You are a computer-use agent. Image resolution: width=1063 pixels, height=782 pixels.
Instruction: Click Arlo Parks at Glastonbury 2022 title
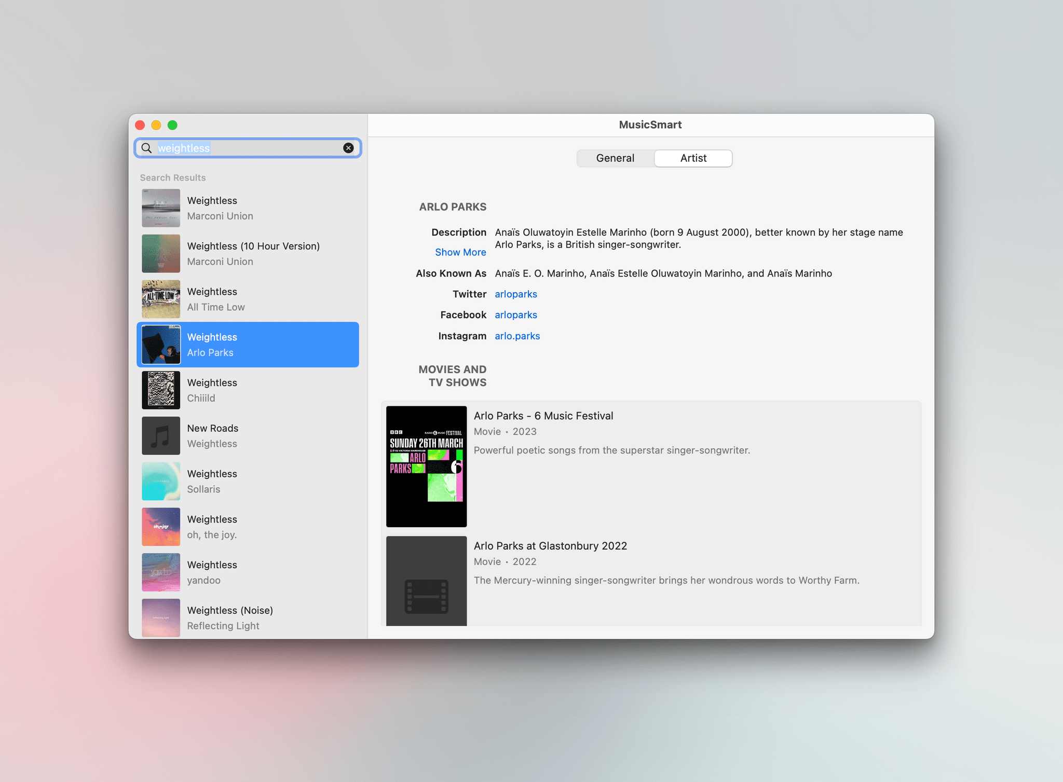click(x=550, y=546)
